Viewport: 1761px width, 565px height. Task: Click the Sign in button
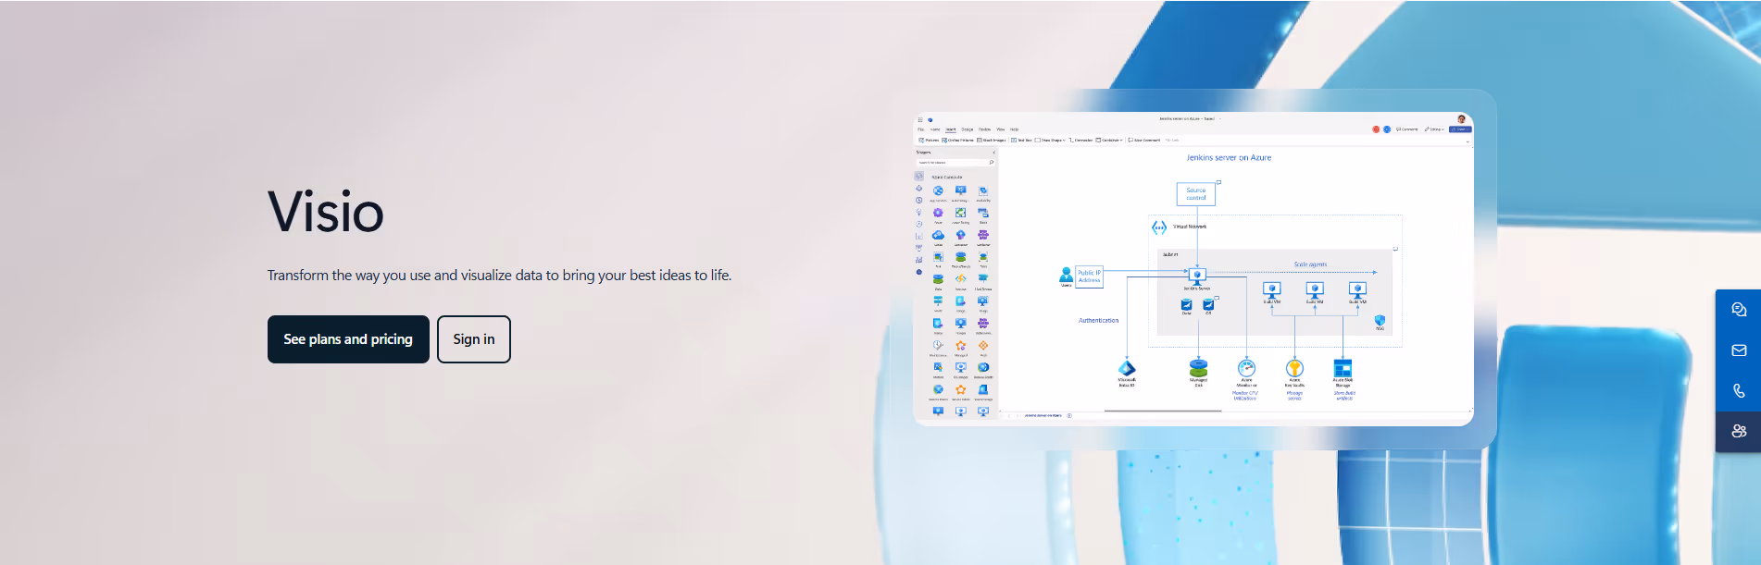click(474, 339)
